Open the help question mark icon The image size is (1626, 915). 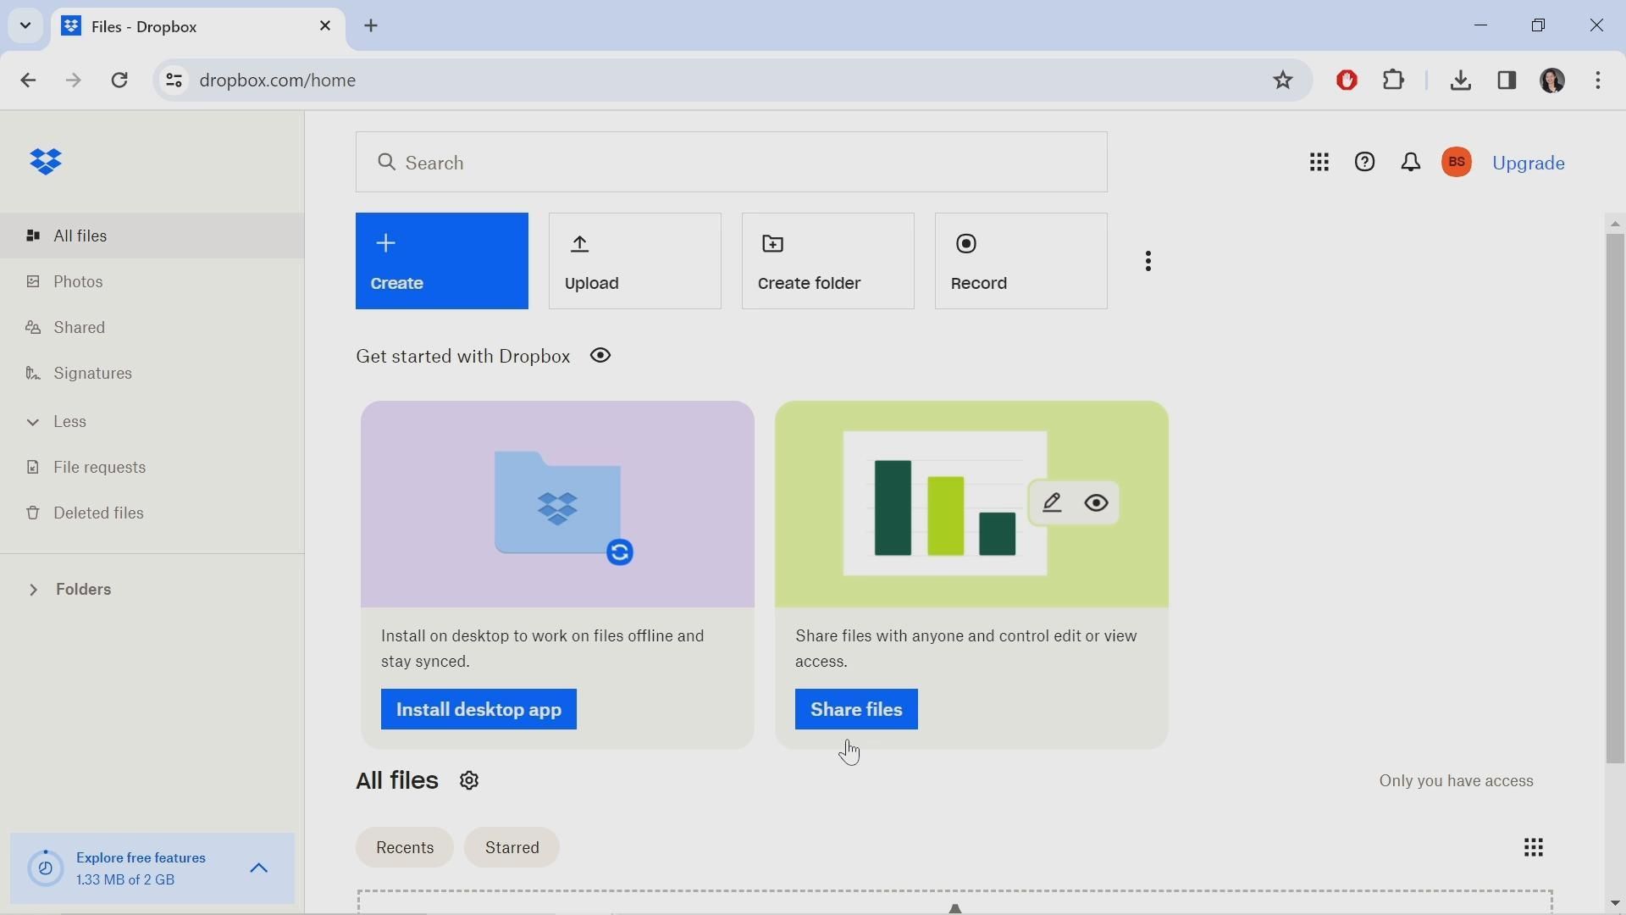1364,163
